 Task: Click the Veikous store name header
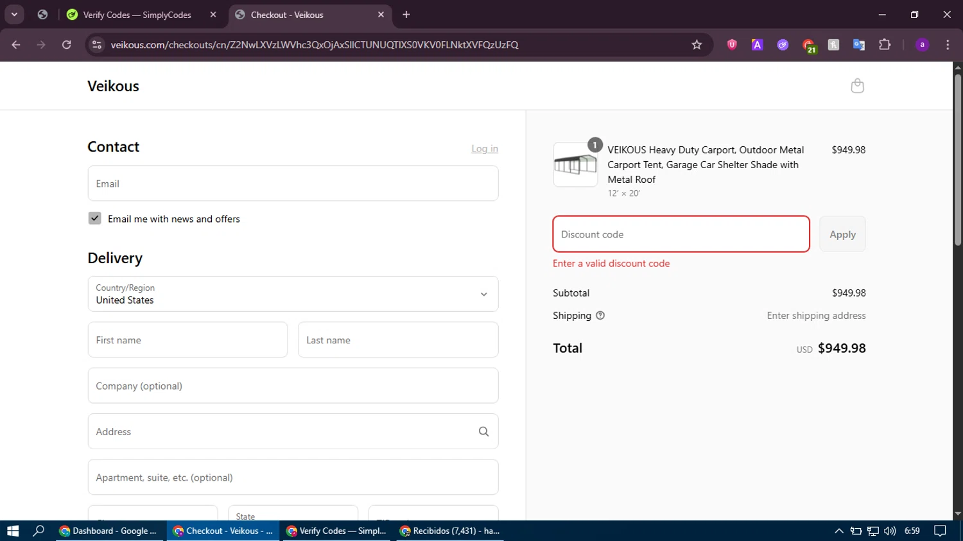113,86
